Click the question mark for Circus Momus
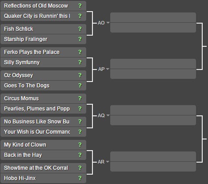Viewport: 208px width, 184px height. [x=80, y=98]
